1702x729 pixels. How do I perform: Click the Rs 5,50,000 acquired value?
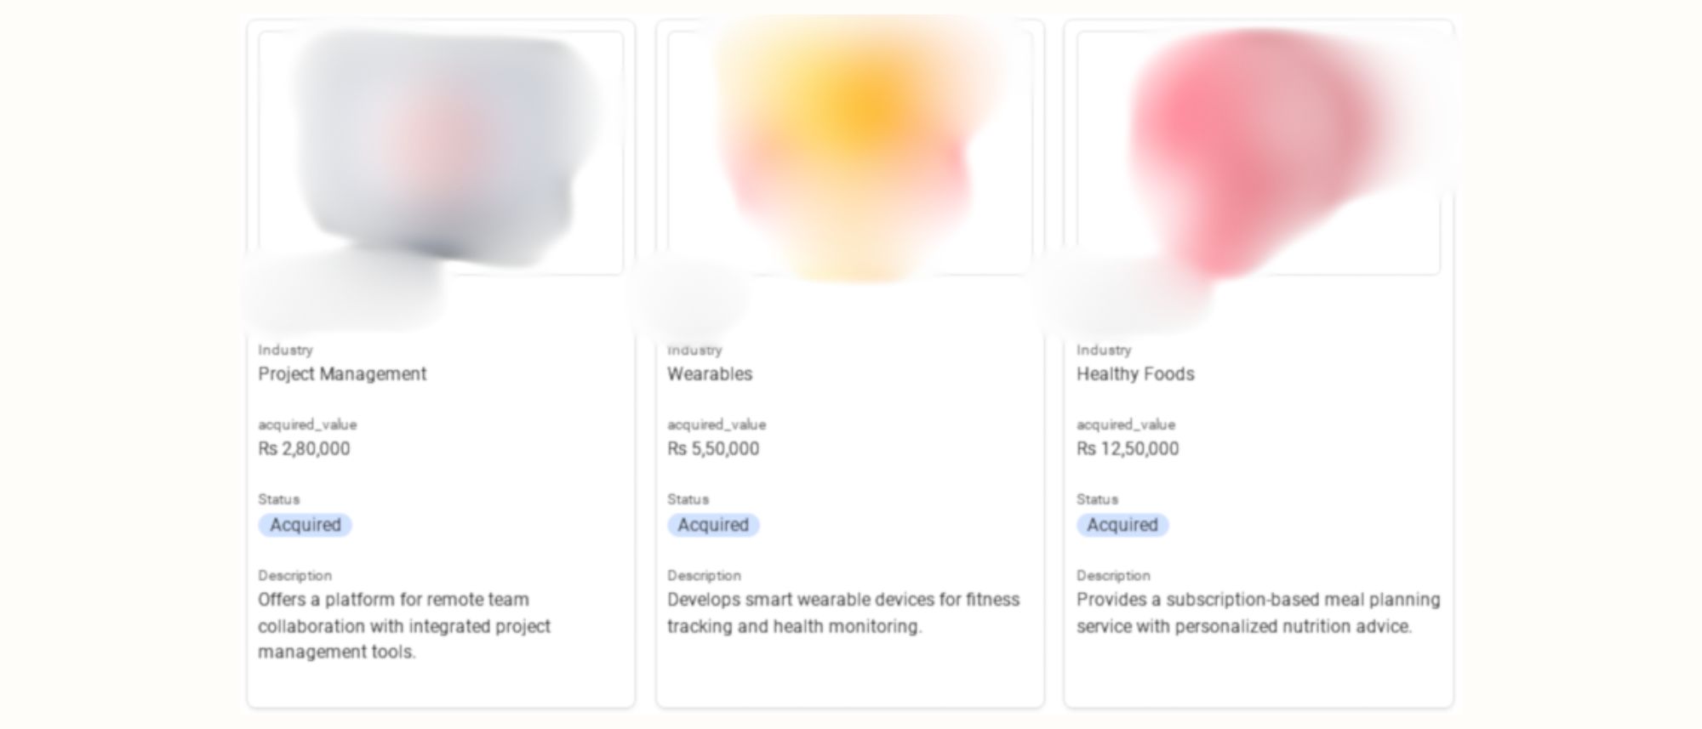(x=713, y=448)
